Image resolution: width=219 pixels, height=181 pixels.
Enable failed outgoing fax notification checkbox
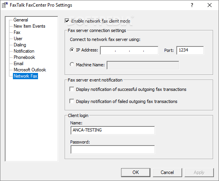tap(72, 101)
